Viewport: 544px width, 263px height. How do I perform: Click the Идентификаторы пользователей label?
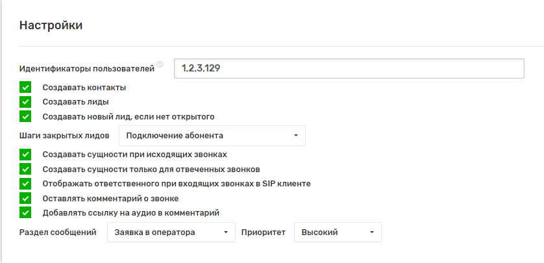86,68
